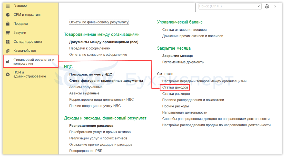Open Распределение РБП
The width and height of the screenshot is (285, 157).
tap(86, 151)
